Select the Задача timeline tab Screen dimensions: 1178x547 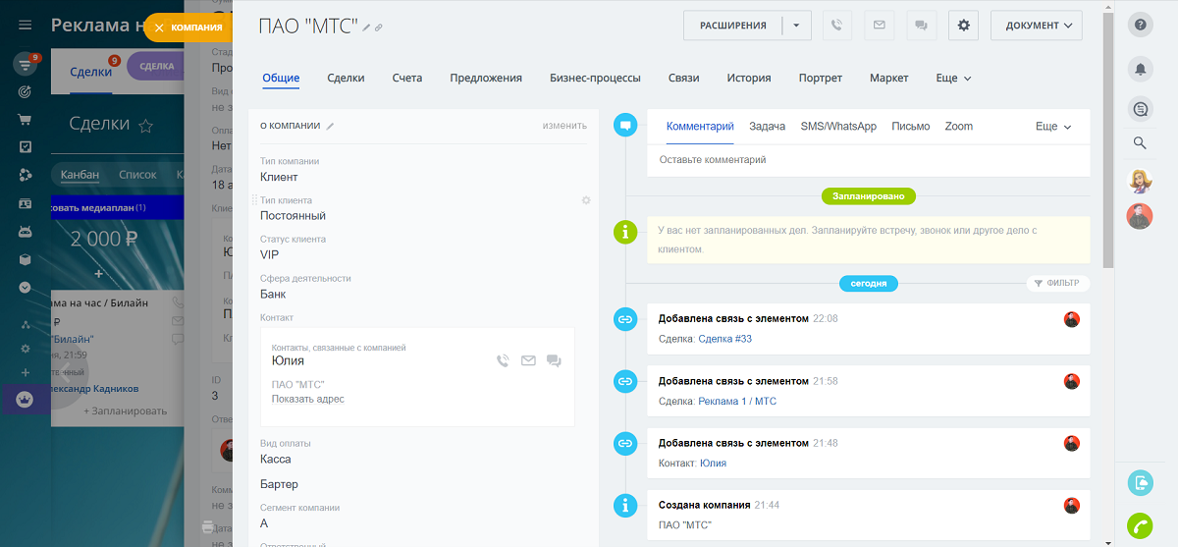[x=767, y=127]
